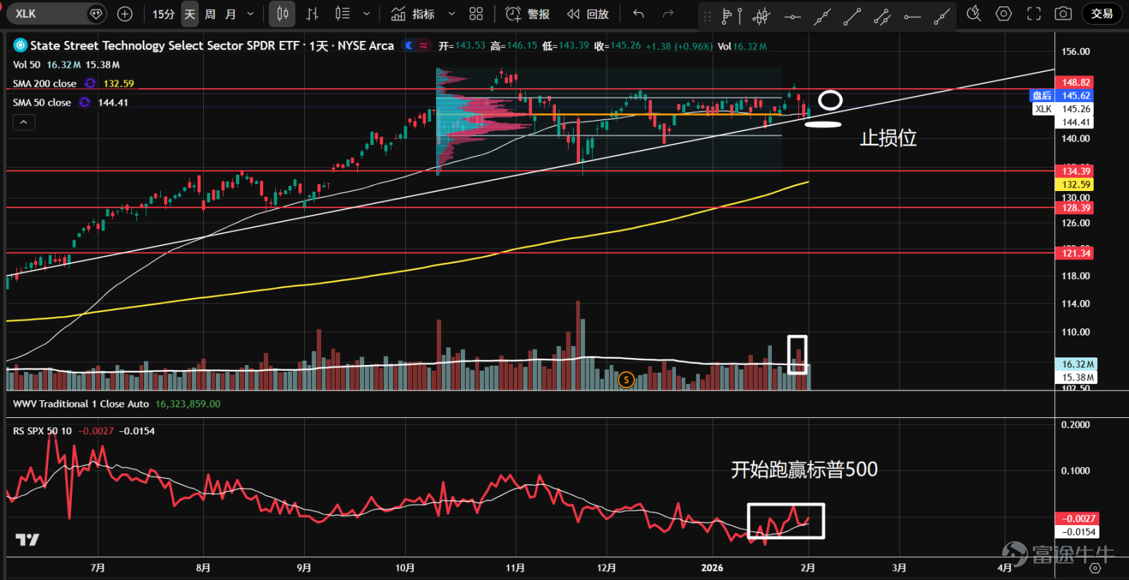This screenshot has height=580, width=1129.
Task: Click the 121.34 price level label
Action: pyautogui.click(x=1076, y=253)
